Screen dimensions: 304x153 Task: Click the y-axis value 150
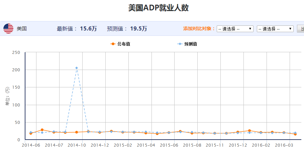click(x=16, y=87)
